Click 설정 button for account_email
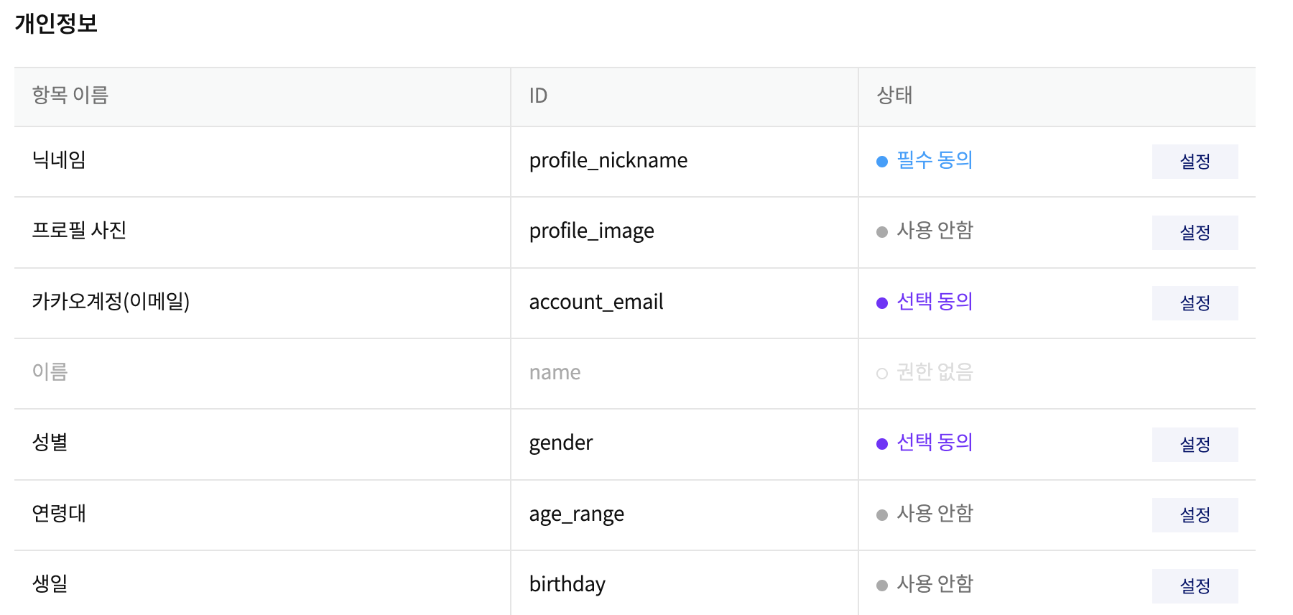This screenshot has width=1293, height=615. pos(1195,303)
